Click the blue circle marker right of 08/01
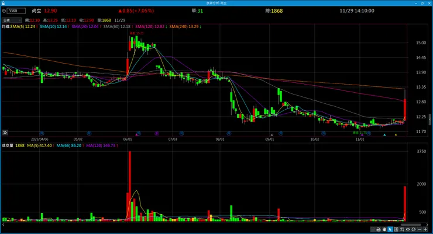This screenshot has width=433, height=234. click(229, 134)
